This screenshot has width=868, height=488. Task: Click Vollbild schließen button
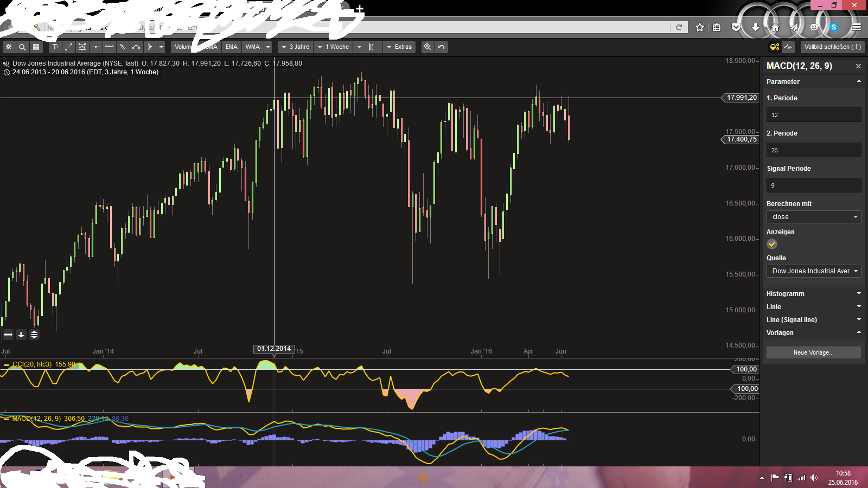click(832, 47)
